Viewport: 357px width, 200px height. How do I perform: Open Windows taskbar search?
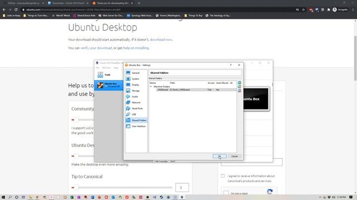[10, 197]
